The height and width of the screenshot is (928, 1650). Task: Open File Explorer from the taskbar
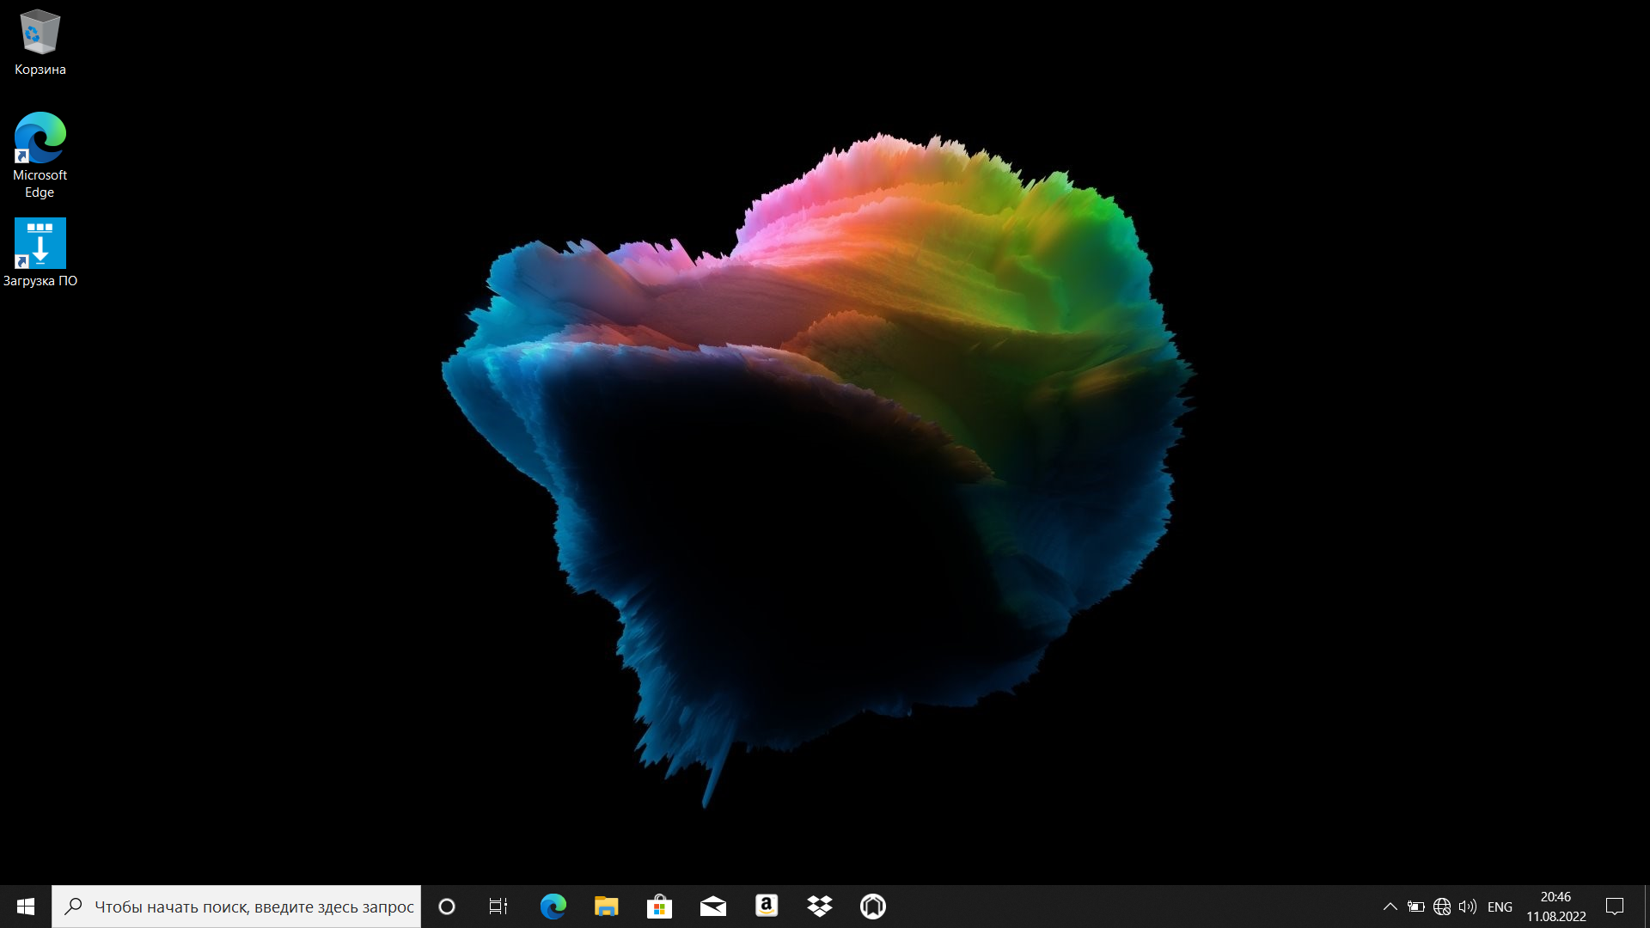pos(606,907)
